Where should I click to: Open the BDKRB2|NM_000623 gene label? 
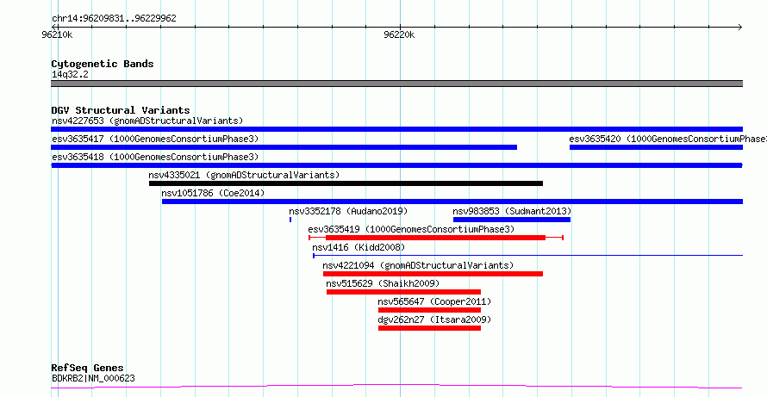93,378
